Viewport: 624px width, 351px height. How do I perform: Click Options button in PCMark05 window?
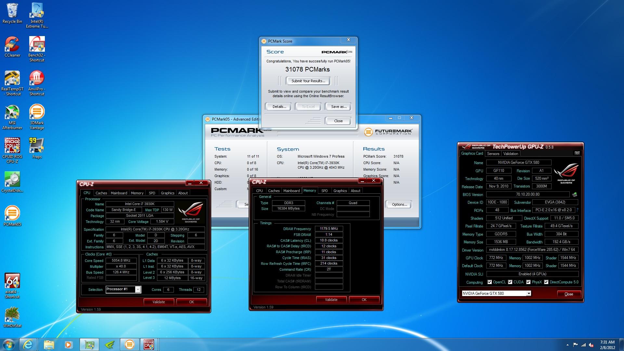point(399,204)
